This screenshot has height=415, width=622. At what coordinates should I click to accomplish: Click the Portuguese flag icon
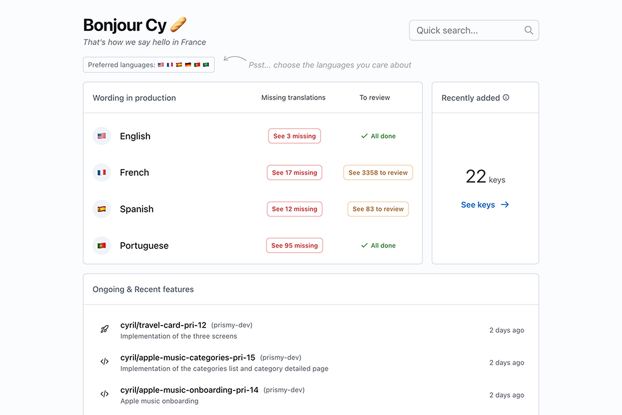coord(102,246)
